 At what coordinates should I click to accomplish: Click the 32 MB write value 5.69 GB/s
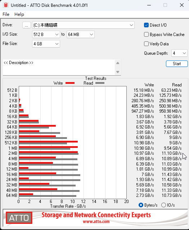pyautogui.click(x=145, y=185)
